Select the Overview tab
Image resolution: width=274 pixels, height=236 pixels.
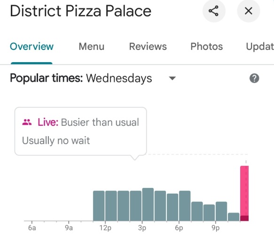(x=31, y=47)
